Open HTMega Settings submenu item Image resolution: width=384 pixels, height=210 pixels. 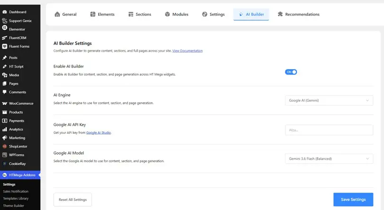9,184
